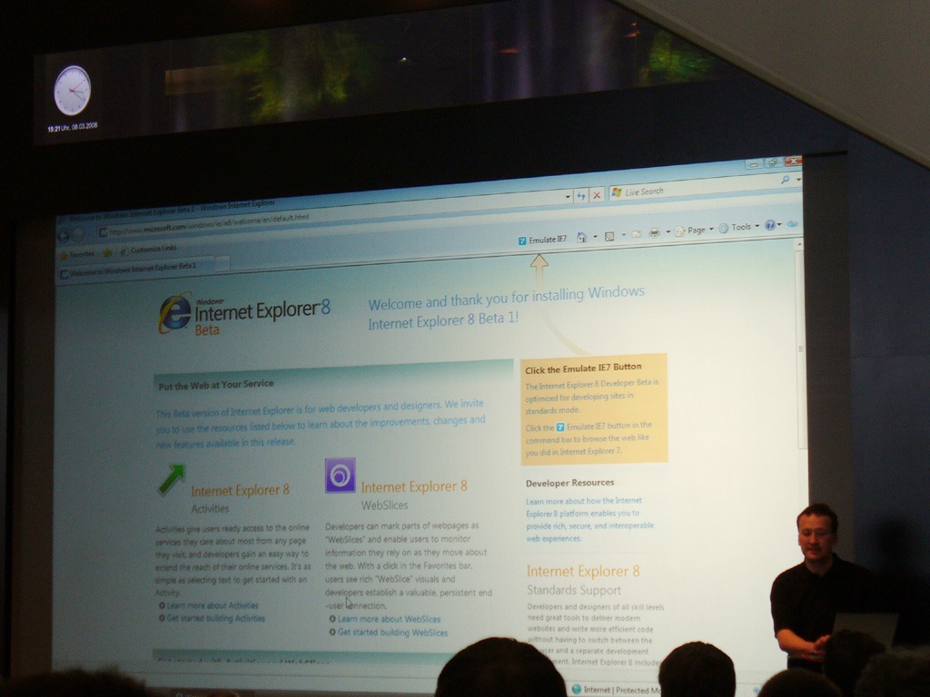
Task: Click the Click the Emulate IE7 Button heading
Action: click(x=583, y=368)
